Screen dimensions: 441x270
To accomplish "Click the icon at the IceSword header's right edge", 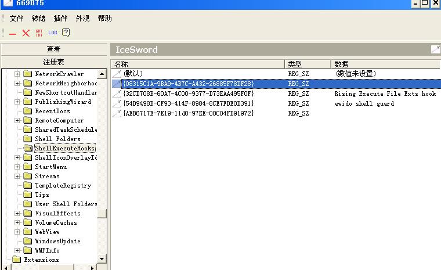I will pyautogui.click(x=435, y=49).
